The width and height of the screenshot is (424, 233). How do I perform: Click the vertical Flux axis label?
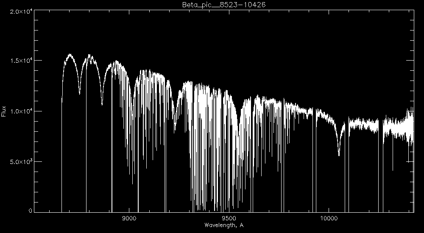[x=3, y=111]
